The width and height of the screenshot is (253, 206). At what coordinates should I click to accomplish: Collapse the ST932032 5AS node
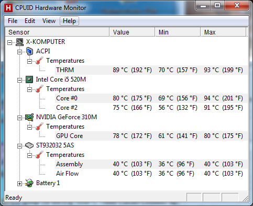point(19,146)
